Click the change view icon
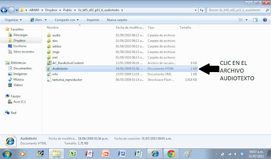This screenshot has height=159, width=271. [x=241, y=20]
